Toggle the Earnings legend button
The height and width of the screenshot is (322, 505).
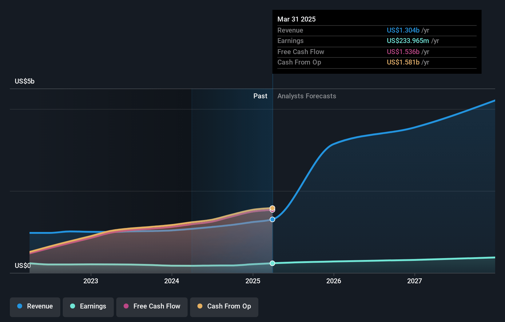coord(88,307)
